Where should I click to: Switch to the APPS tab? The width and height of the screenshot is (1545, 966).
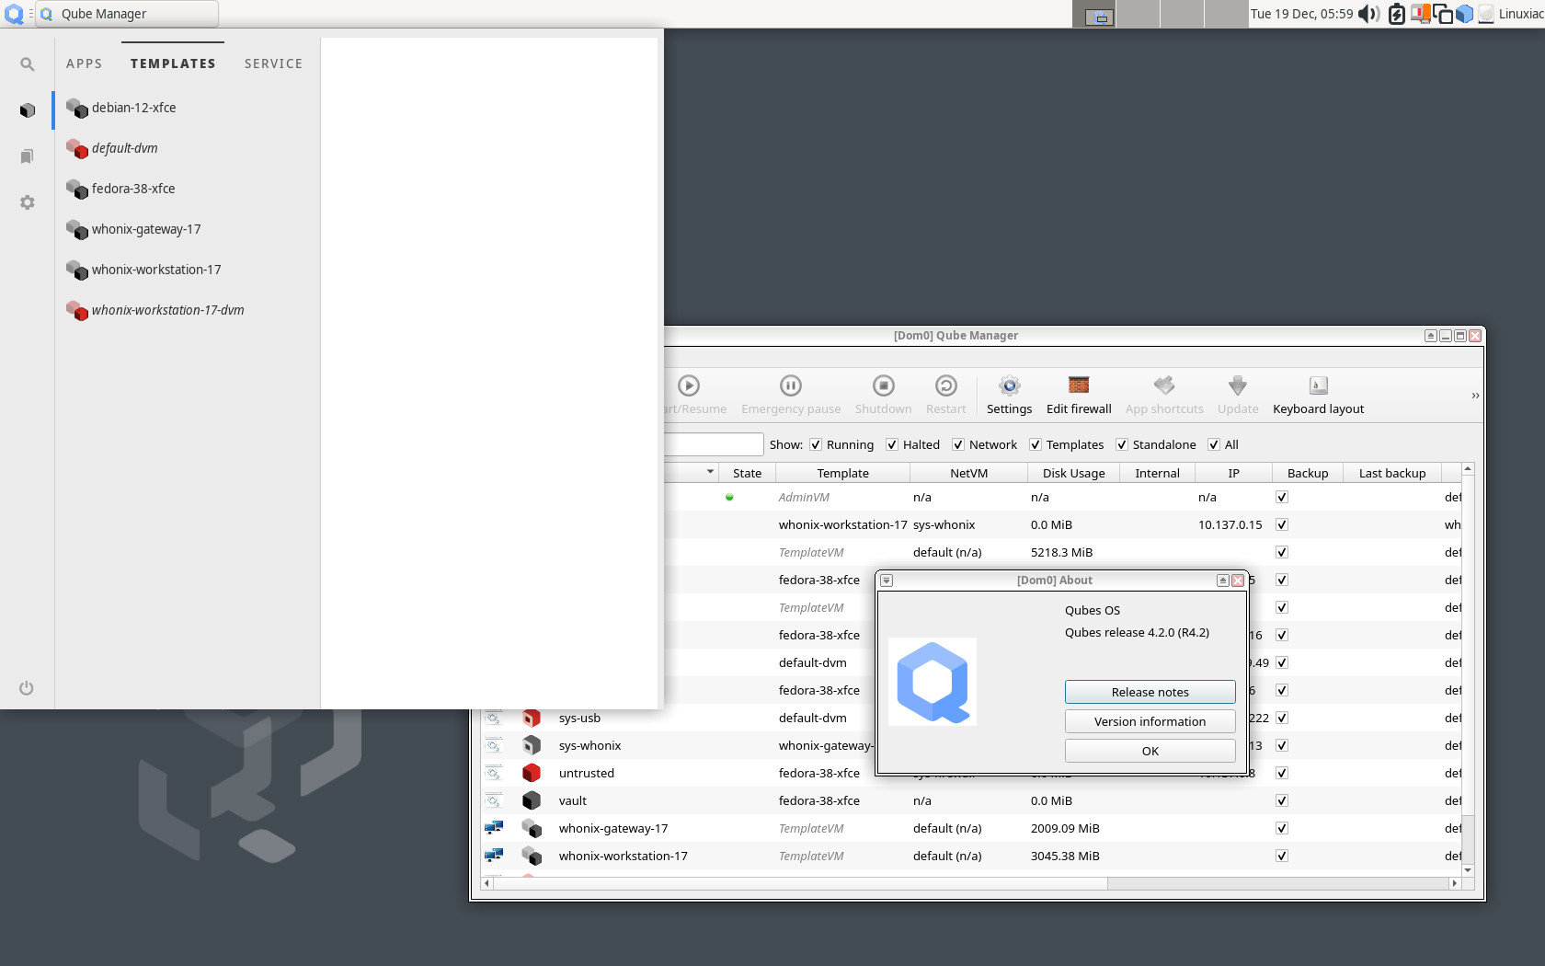[x=85, y=63]
